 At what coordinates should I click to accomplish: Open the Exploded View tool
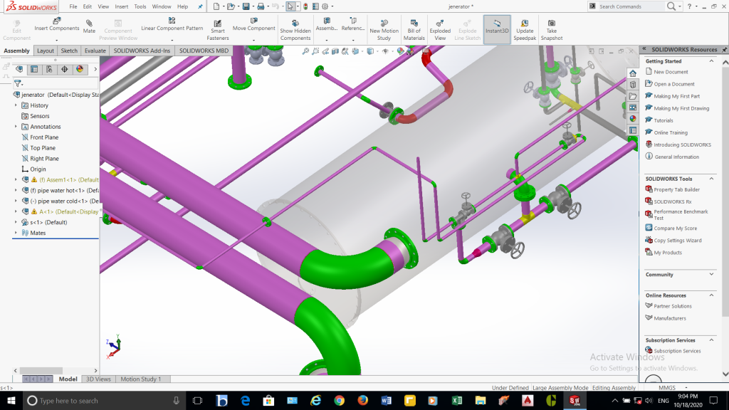440,23
